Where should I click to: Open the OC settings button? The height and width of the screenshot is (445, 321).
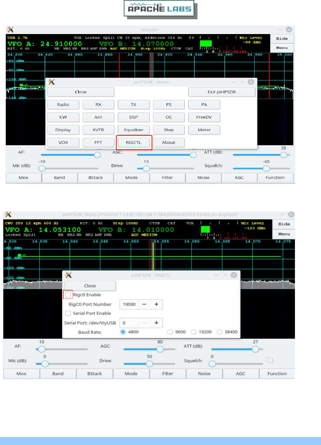(169, 117)
